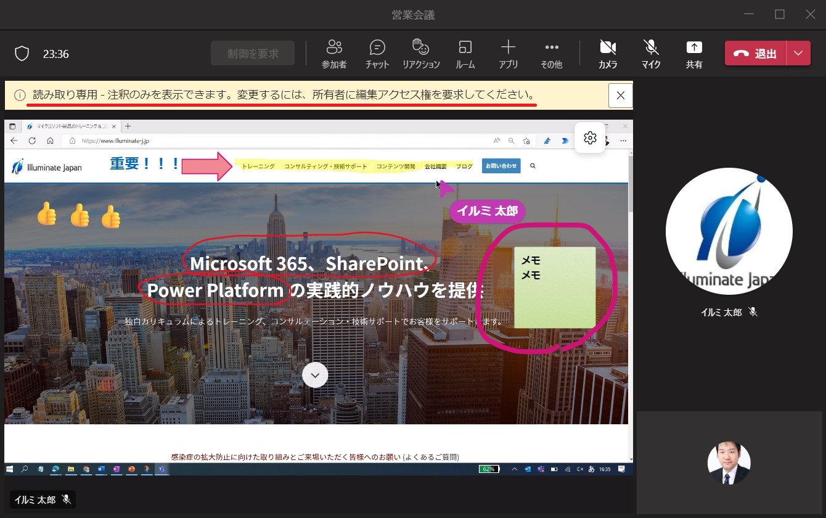Click the round down-chevron on the hero image

click(315, 375)
